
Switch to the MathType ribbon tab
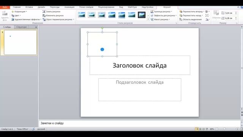(133, 7)
